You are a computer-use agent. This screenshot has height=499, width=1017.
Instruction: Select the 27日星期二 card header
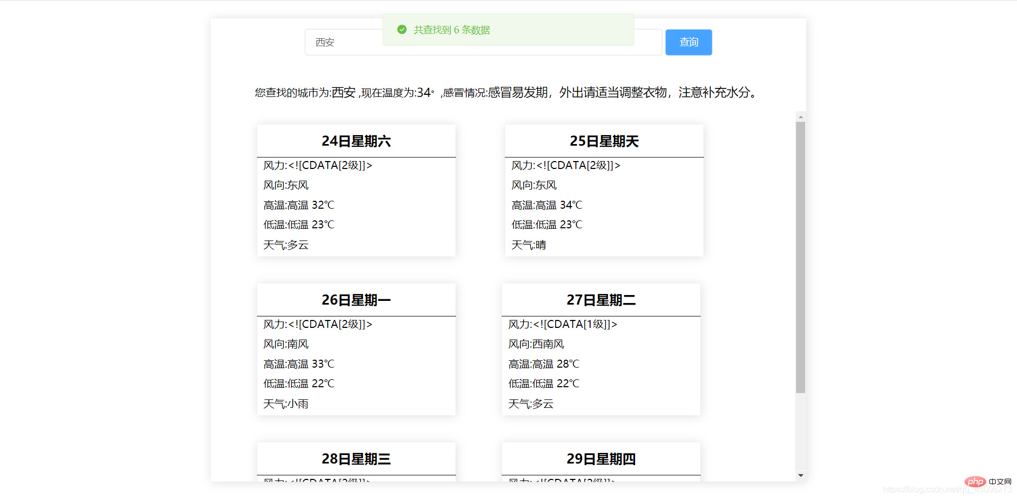[601, 300]
